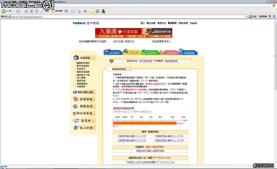Go to the Home page icon
Image resolution: width=277 pixels, height=169 pixels.
(x=36, y=11)
